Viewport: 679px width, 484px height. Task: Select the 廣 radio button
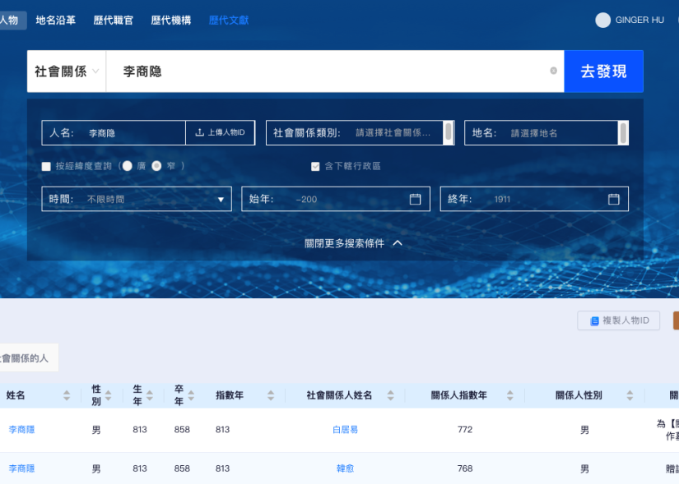[x=128, y=166]
